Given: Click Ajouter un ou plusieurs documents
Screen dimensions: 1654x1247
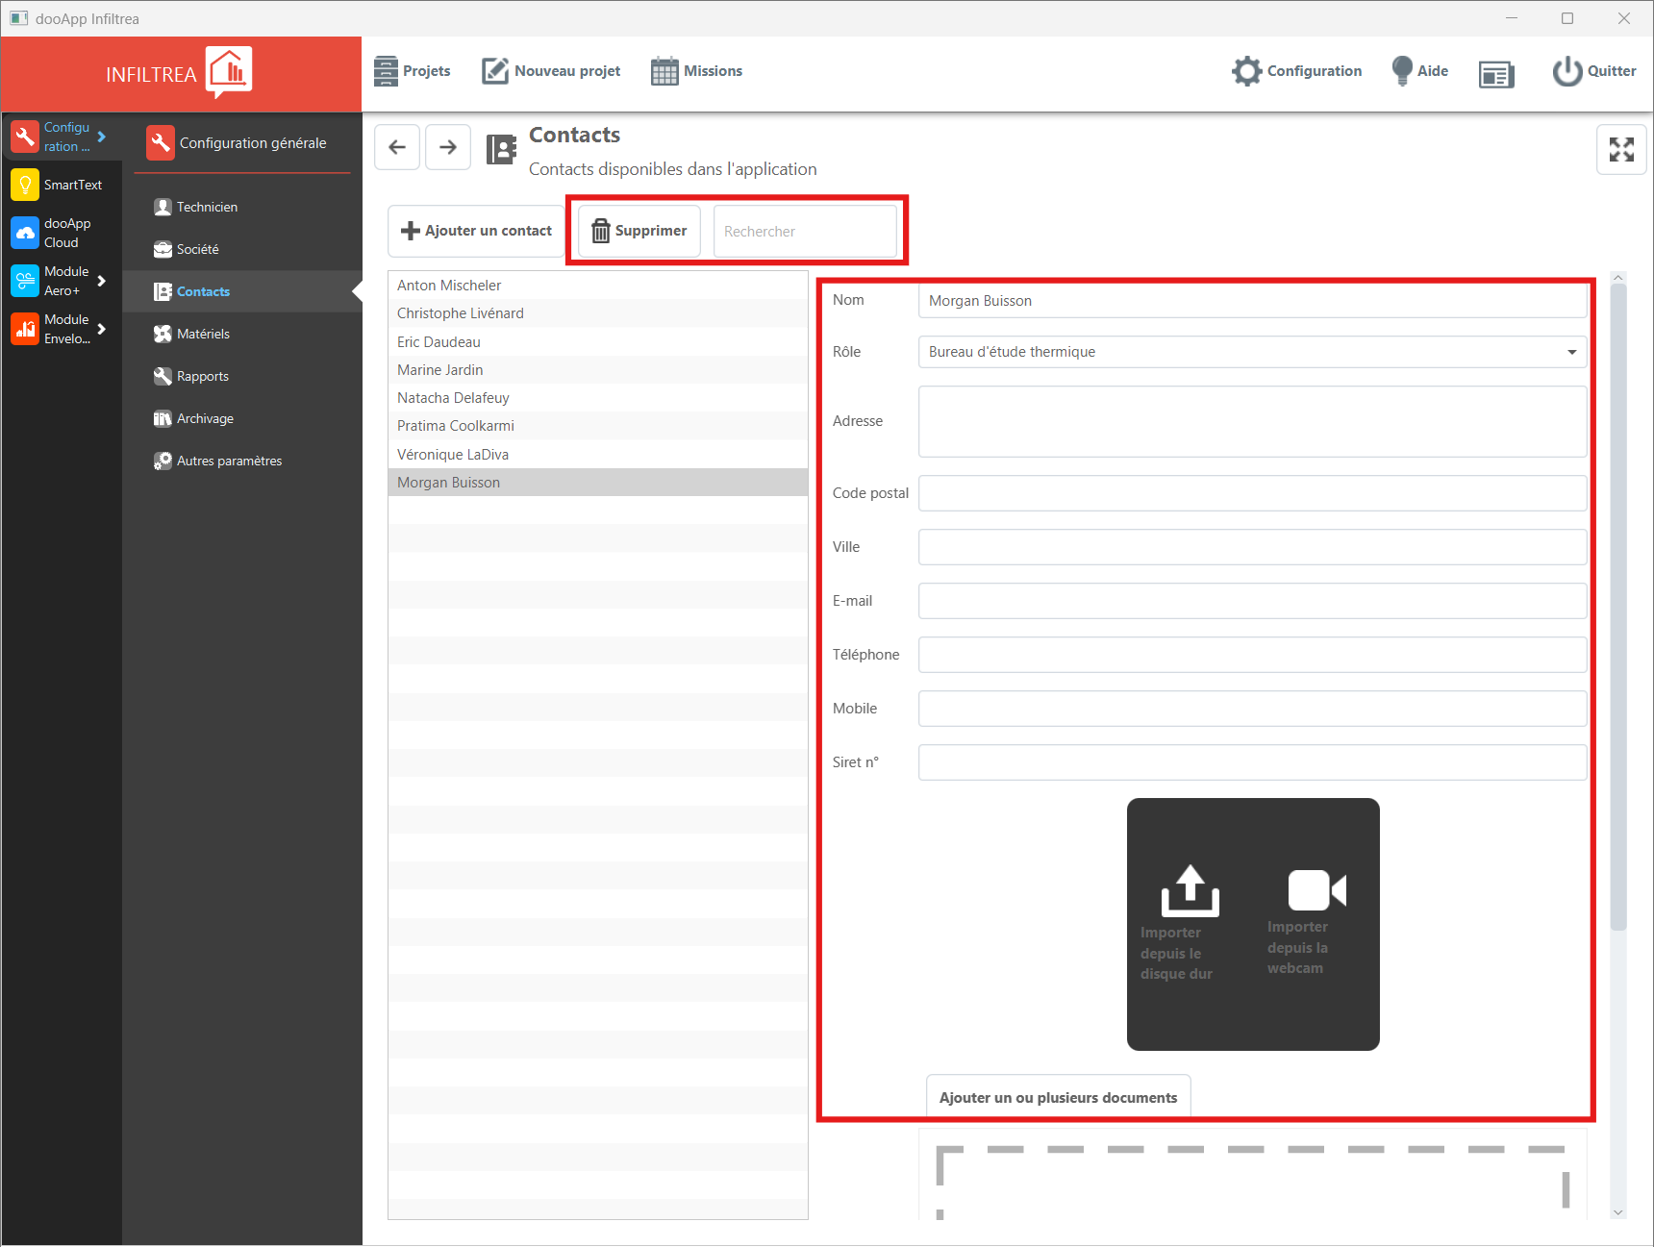Looking at the screenshot, I should click(1058, 1097).
